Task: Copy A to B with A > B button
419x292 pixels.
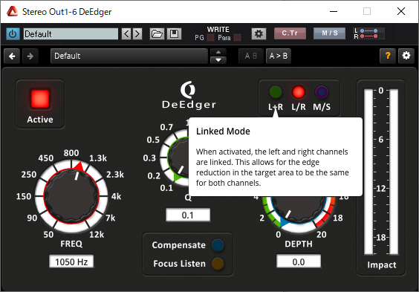Action: (278, 56)
